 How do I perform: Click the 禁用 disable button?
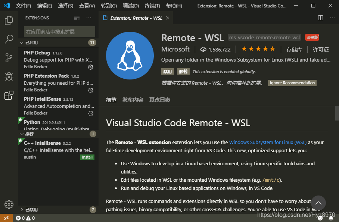click(168, 72)
